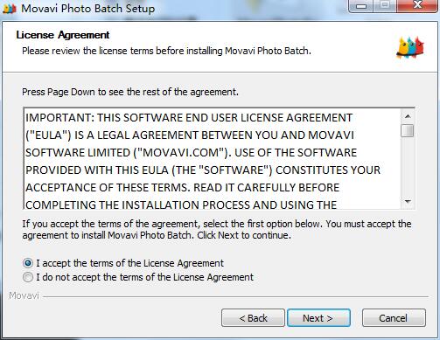Click the grey "Movavi" branding label
Screen dimensions: 440x340
[x=24, y=295]
